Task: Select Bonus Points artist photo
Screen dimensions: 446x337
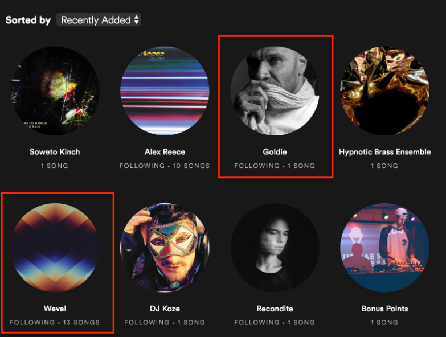Action: [384, 248]
